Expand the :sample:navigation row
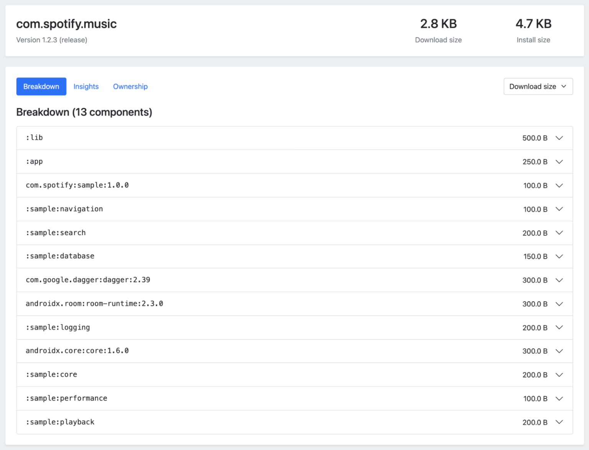589x450 pixels. coord(559,209)
